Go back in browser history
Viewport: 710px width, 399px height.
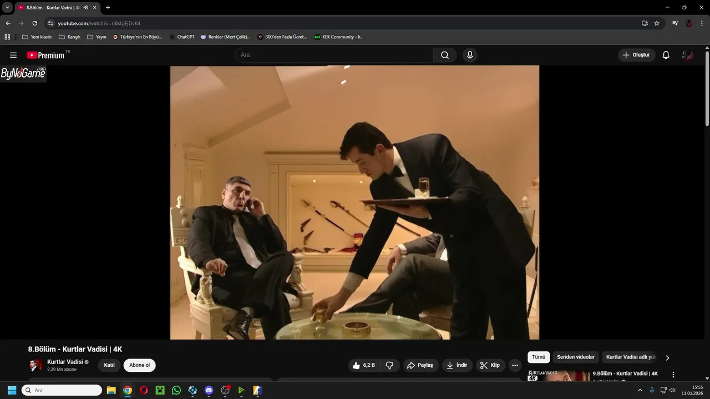click(8, 23)
